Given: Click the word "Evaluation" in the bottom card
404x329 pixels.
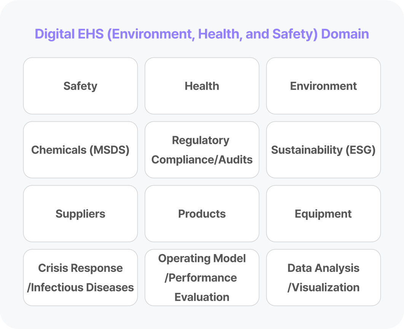Looking at the screenshot, I should click(x=202, y=297).
